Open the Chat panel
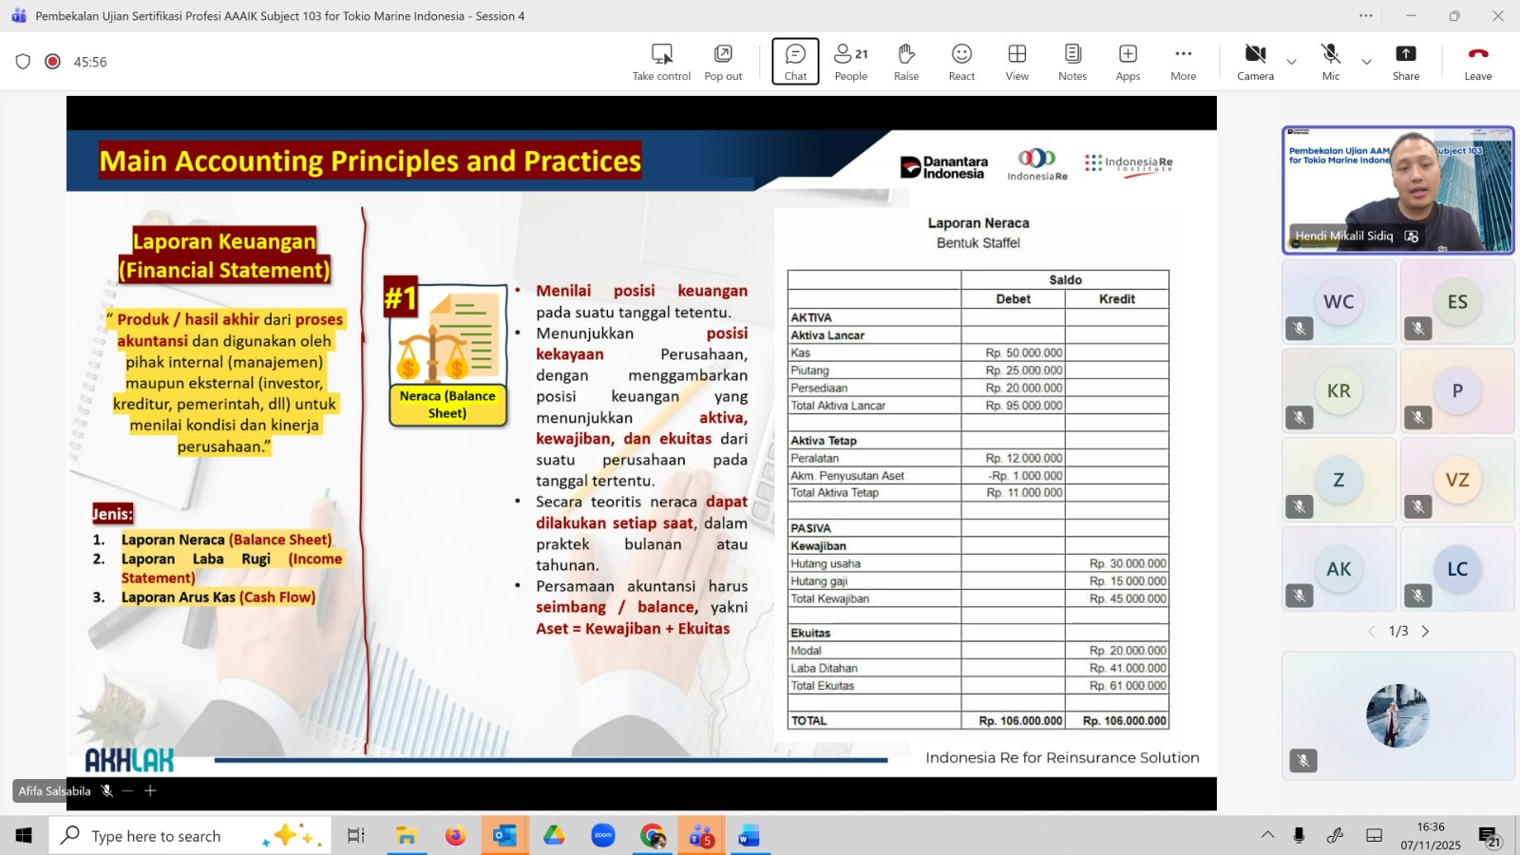Image resolution: width=1520 pixels, height=855 pixels. tap(795, 62)
